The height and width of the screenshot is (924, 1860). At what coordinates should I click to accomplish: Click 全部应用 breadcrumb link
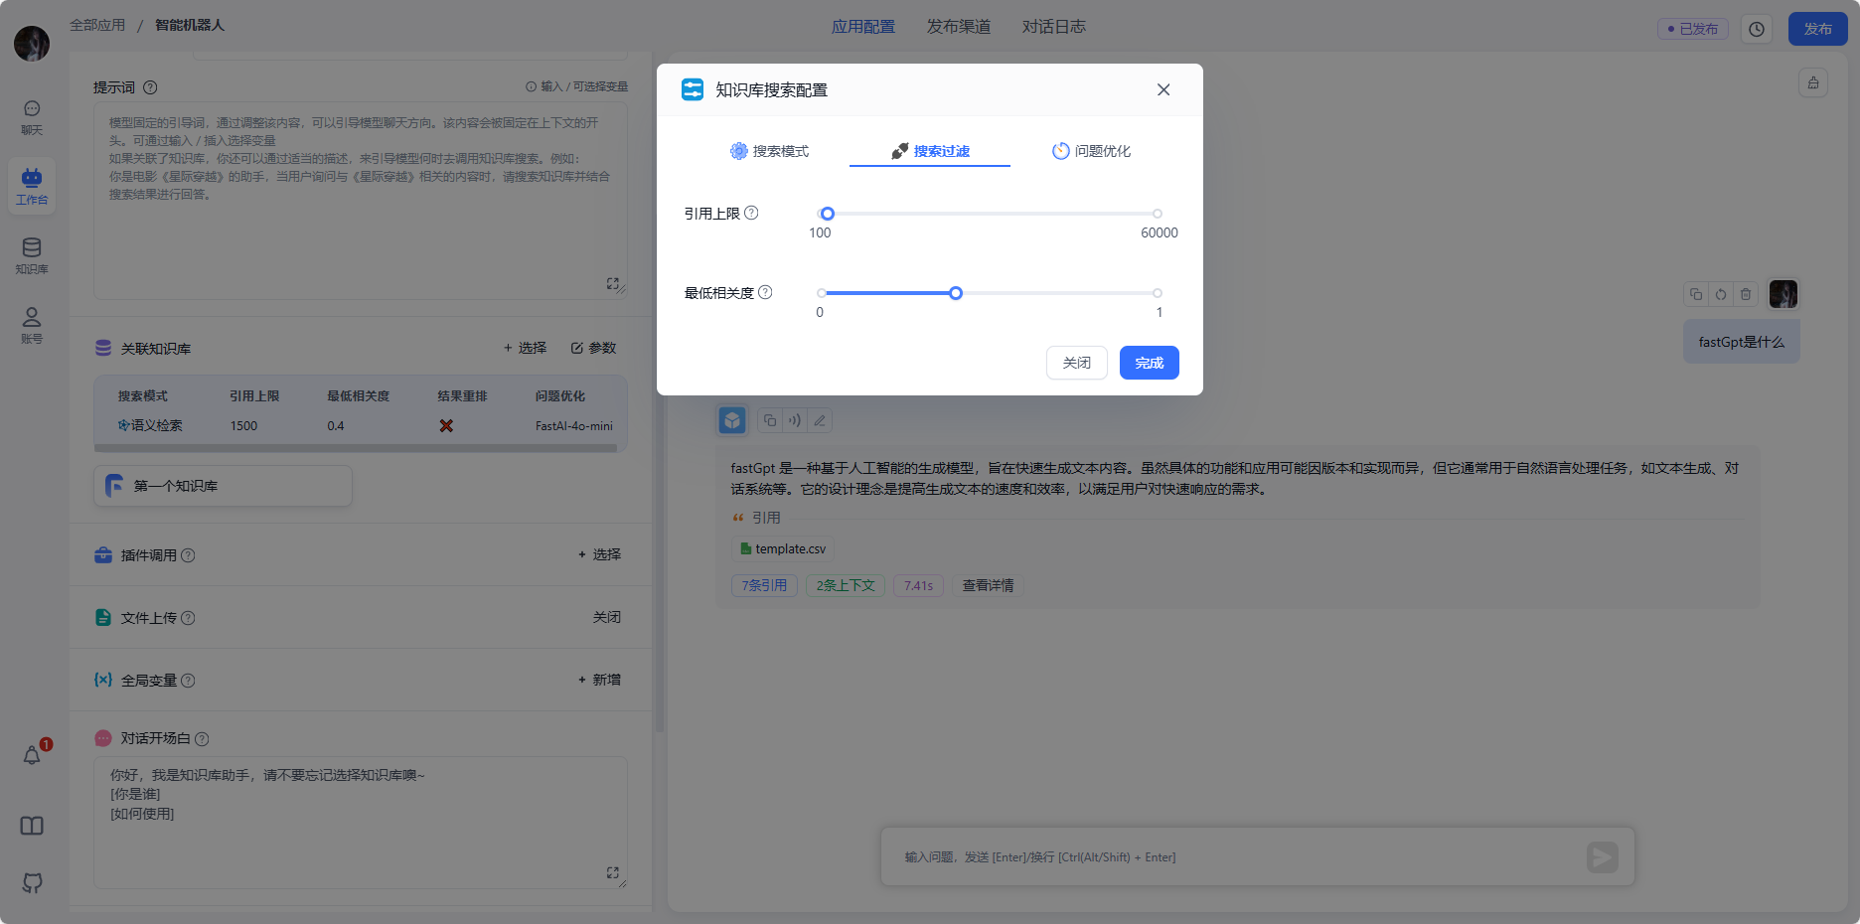tap(97, 25)
